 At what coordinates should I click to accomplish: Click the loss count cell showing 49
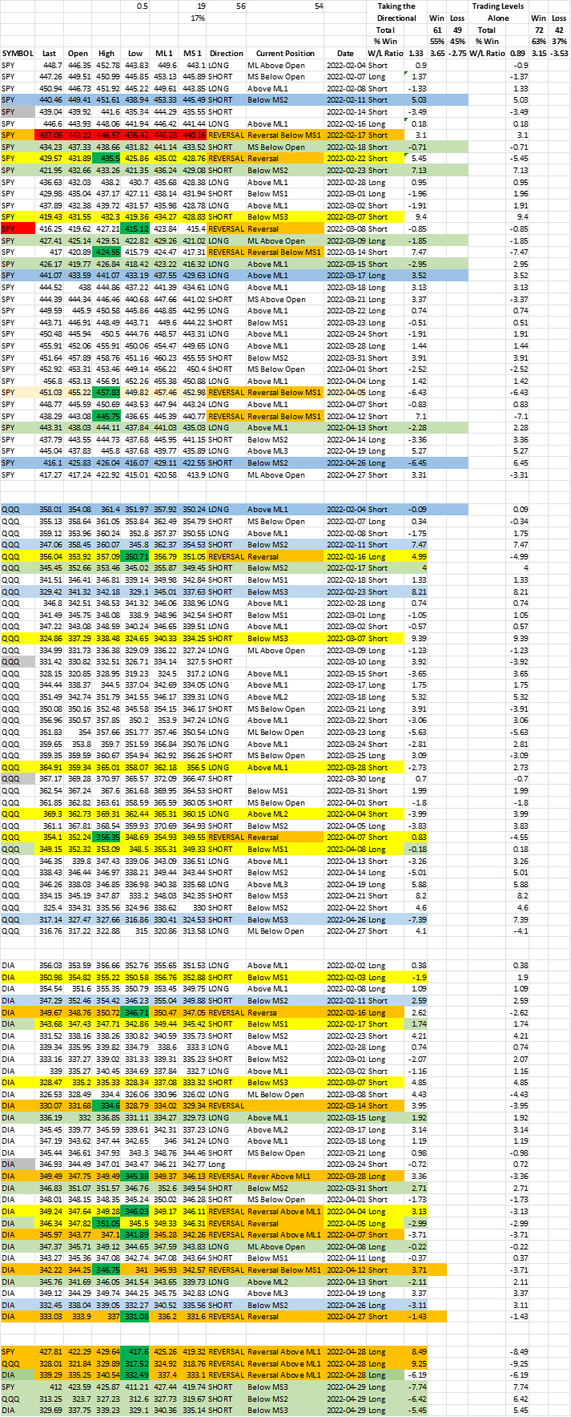458,30
